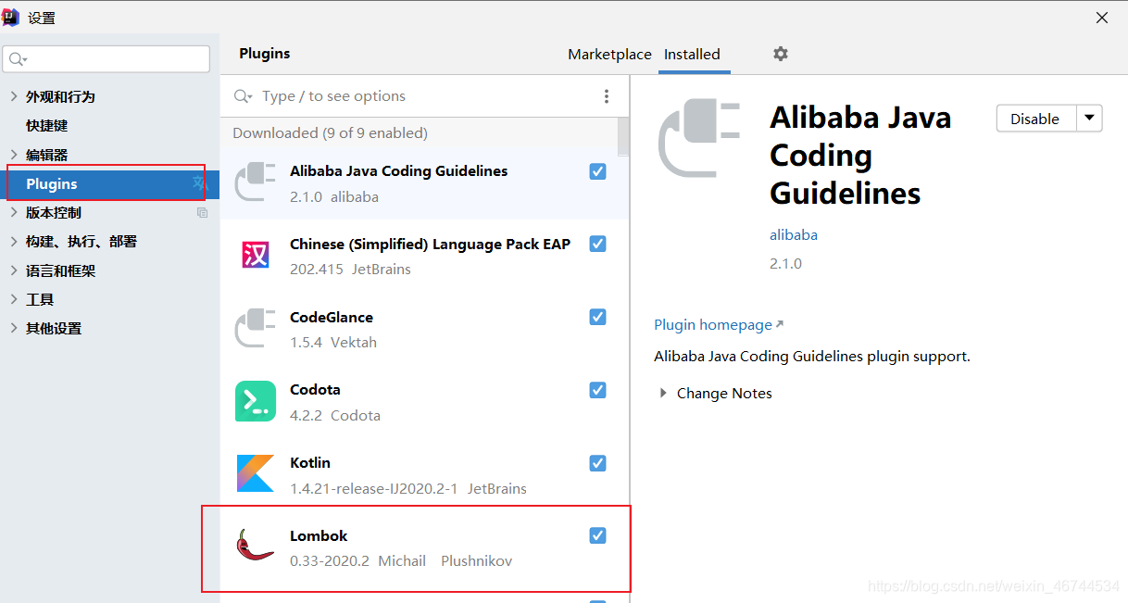The image size is (1128, 603).
Task: Expand the 编辑器 settings node
Action: [13, 155]
